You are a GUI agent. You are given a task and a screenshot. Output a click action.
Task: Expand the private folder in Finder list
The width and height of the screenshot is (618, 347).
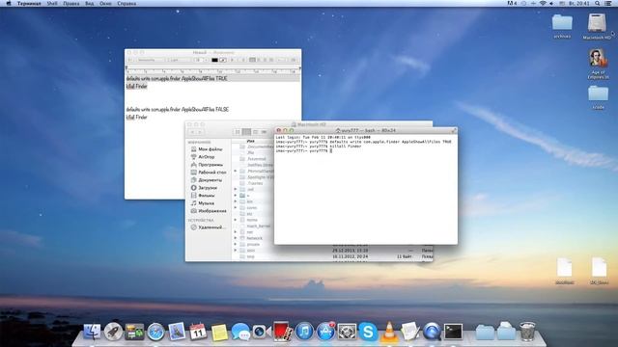[236, 244]
